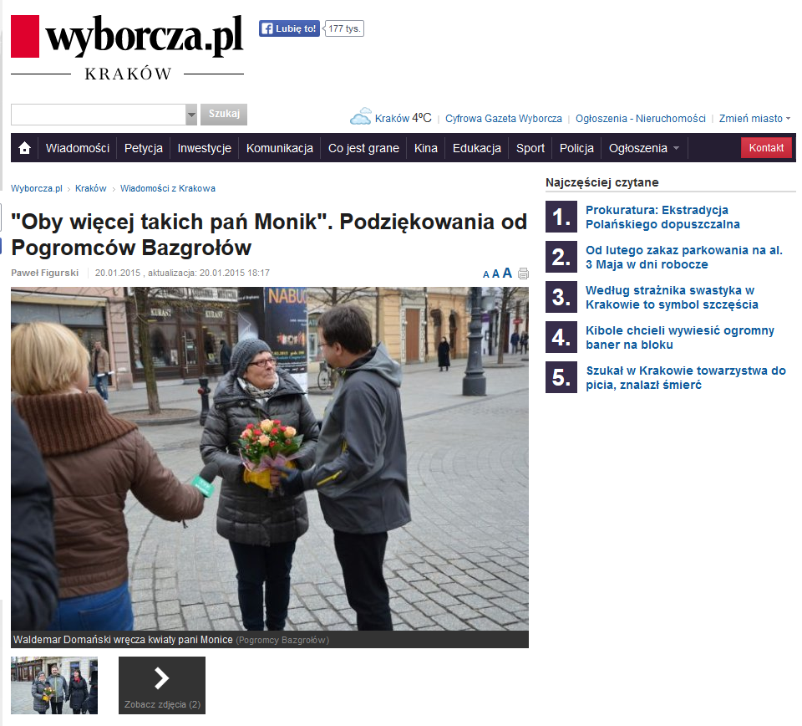Viewport: 802px width, 726px height.
Task: Open the Wiadomości menu item
Action: 78,148
